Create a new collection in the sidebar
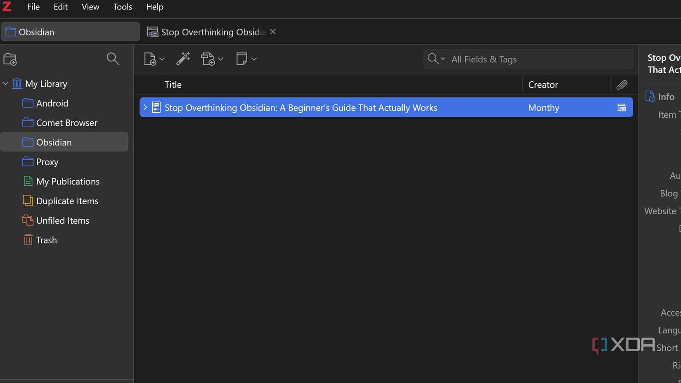The height and width of the screenshot is (383, 681). [x=10, y=59]
